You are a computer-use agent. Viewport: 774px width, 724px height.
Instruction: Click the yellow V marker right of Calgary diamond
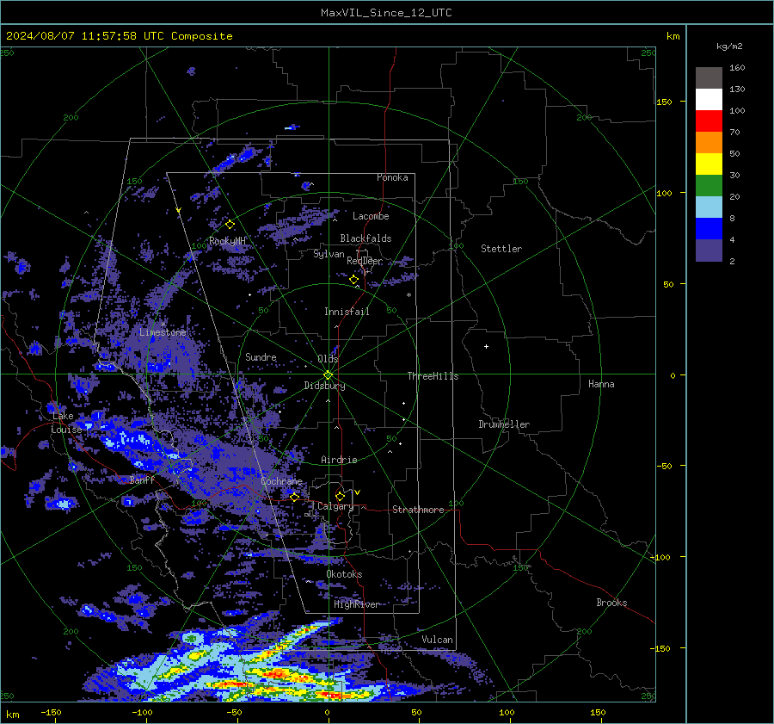click(358, 492)
